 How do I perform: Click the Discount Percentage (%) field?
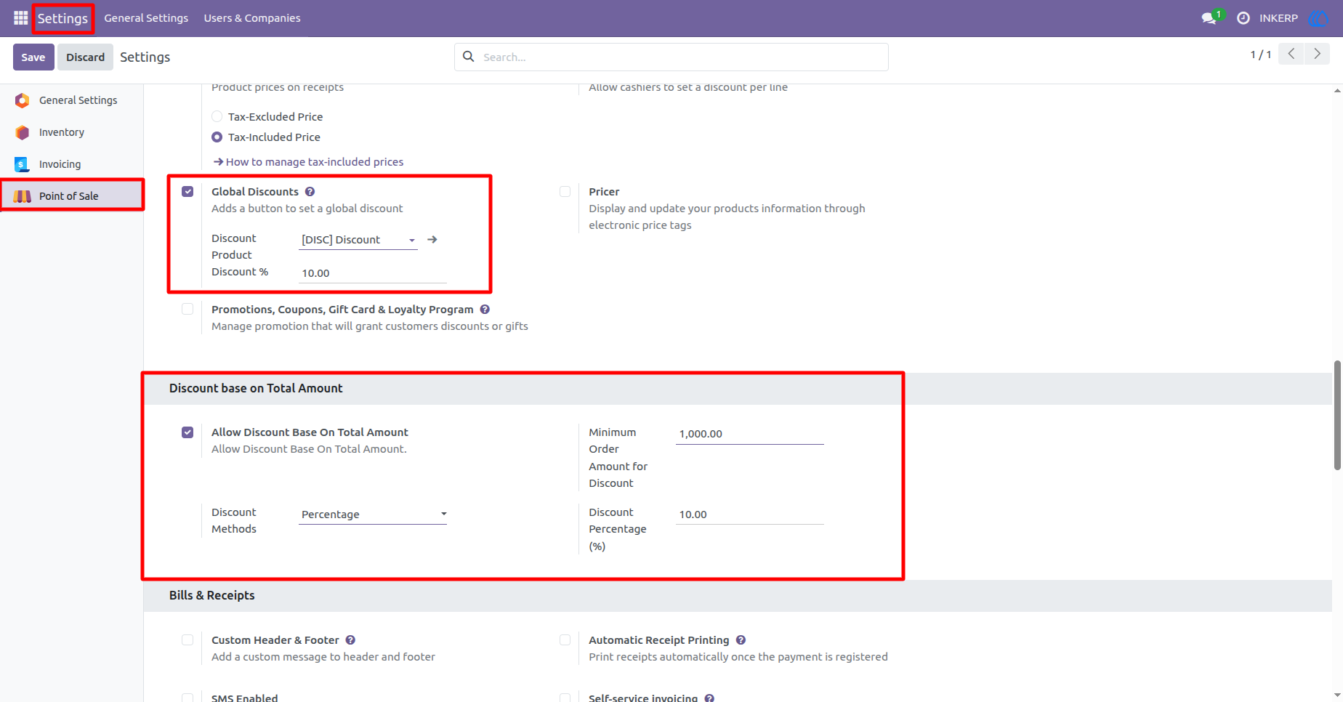pyautogui.click(x=750, y=515)
